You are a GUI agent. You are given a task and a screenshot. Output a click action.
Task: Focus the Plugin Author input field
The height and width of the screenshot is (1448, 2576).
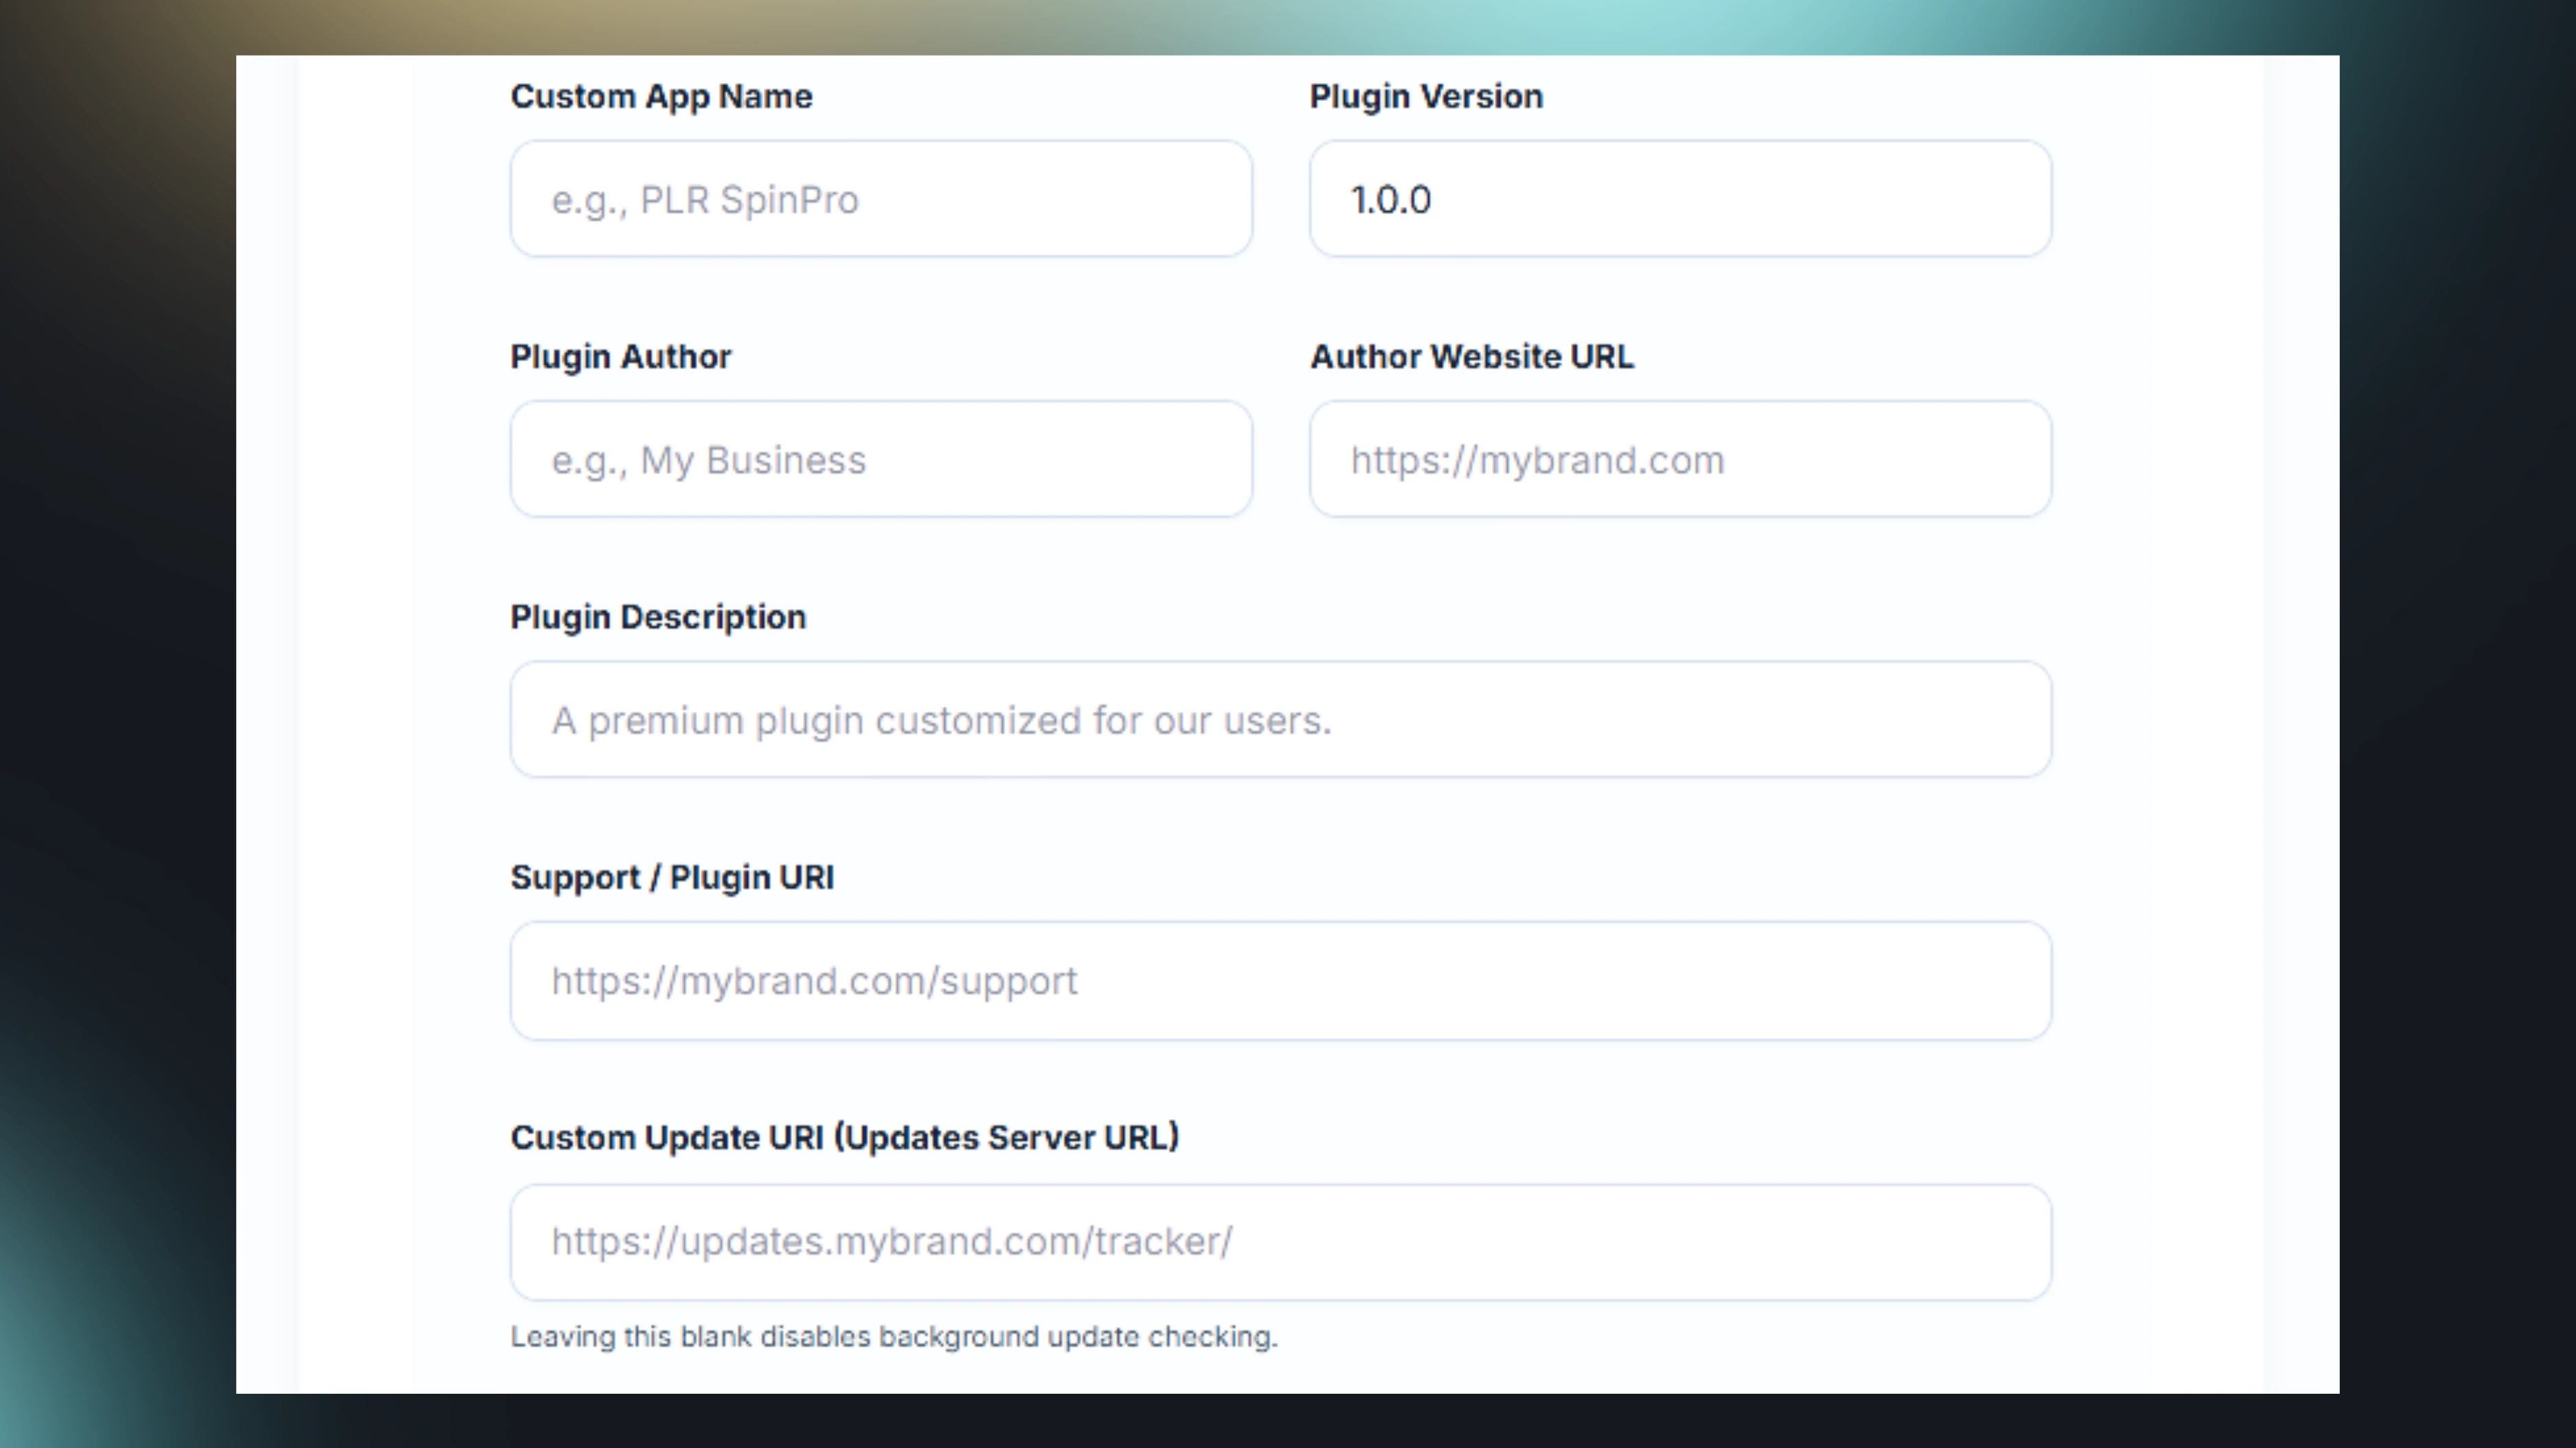881,460
